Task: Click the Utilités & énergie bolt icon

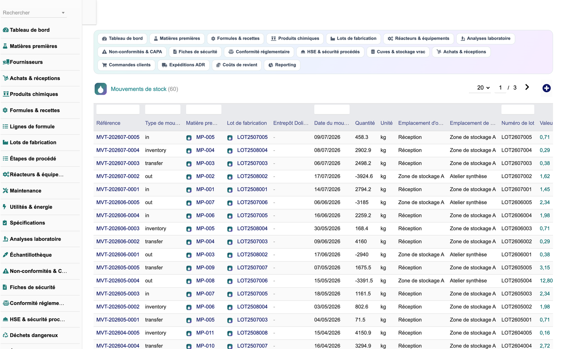Action: click(x=5, y=207)
